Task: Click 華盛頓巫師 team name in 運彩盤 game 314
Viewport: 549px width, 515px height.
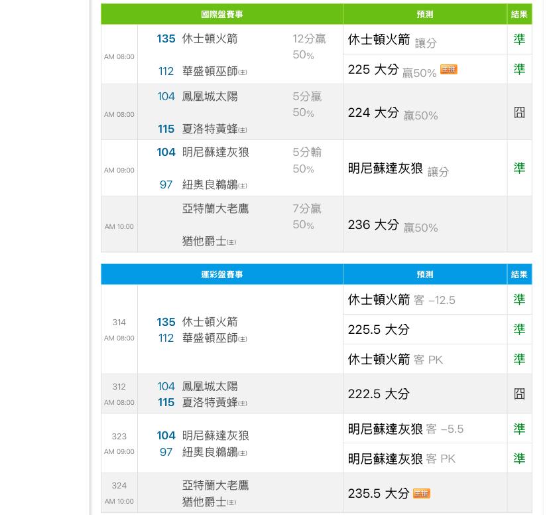Action: coord(210,338)
